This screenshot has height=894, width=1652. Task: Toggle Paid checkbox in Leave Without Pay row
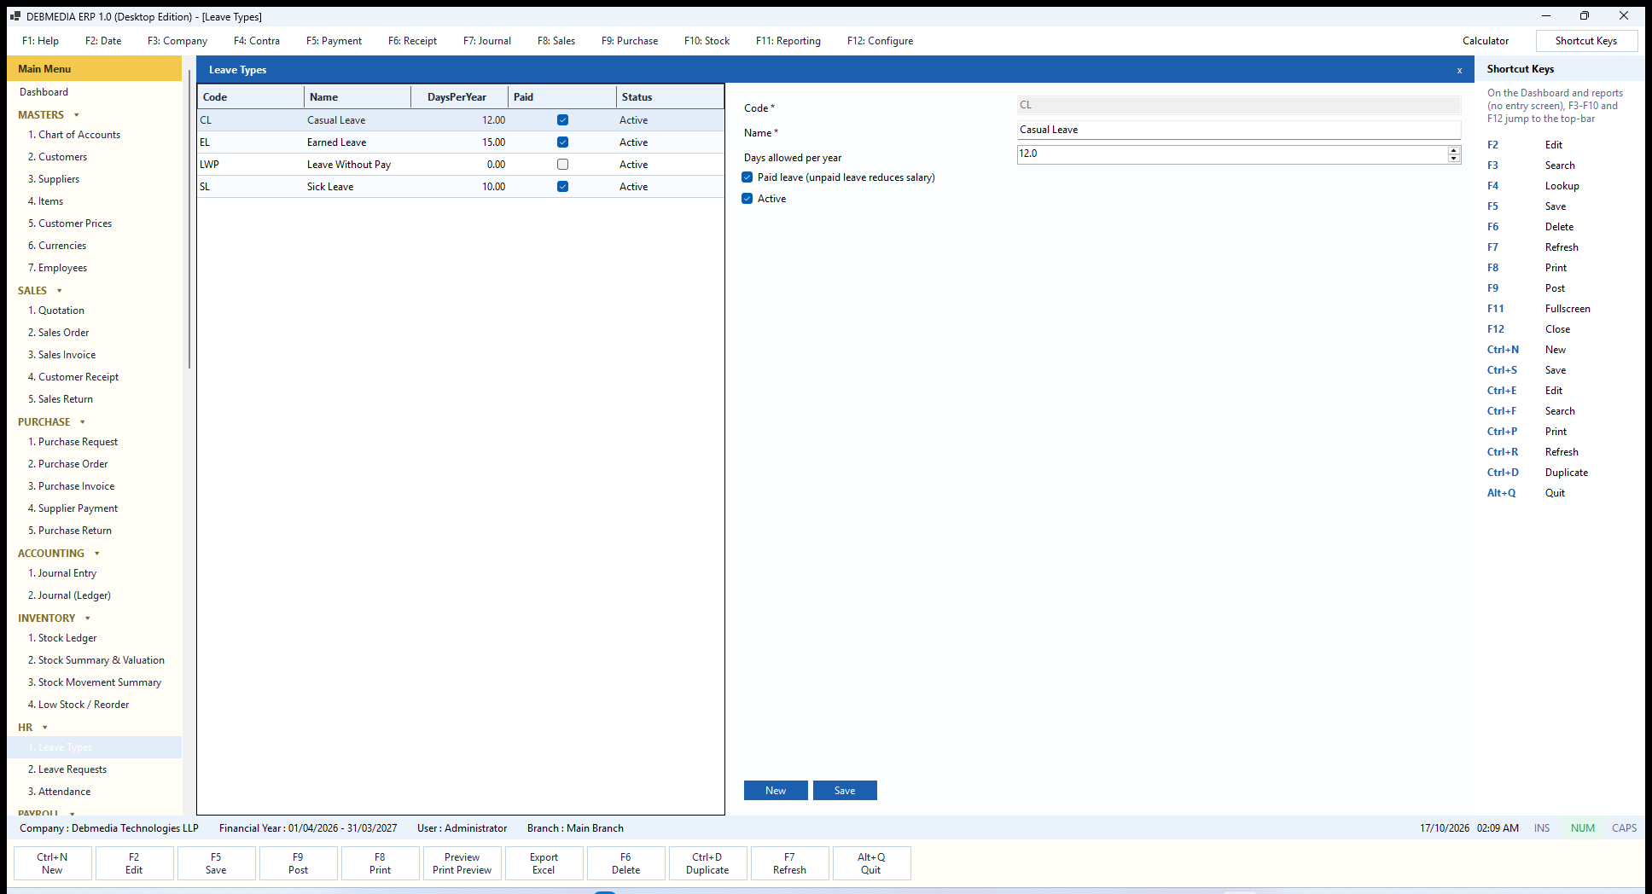(x=562, y=165)
